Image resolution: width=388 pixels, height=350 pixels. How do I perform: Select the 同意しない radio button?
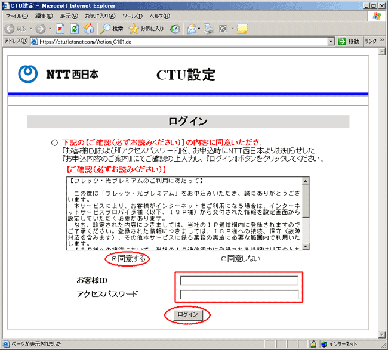tap(223, 259)
